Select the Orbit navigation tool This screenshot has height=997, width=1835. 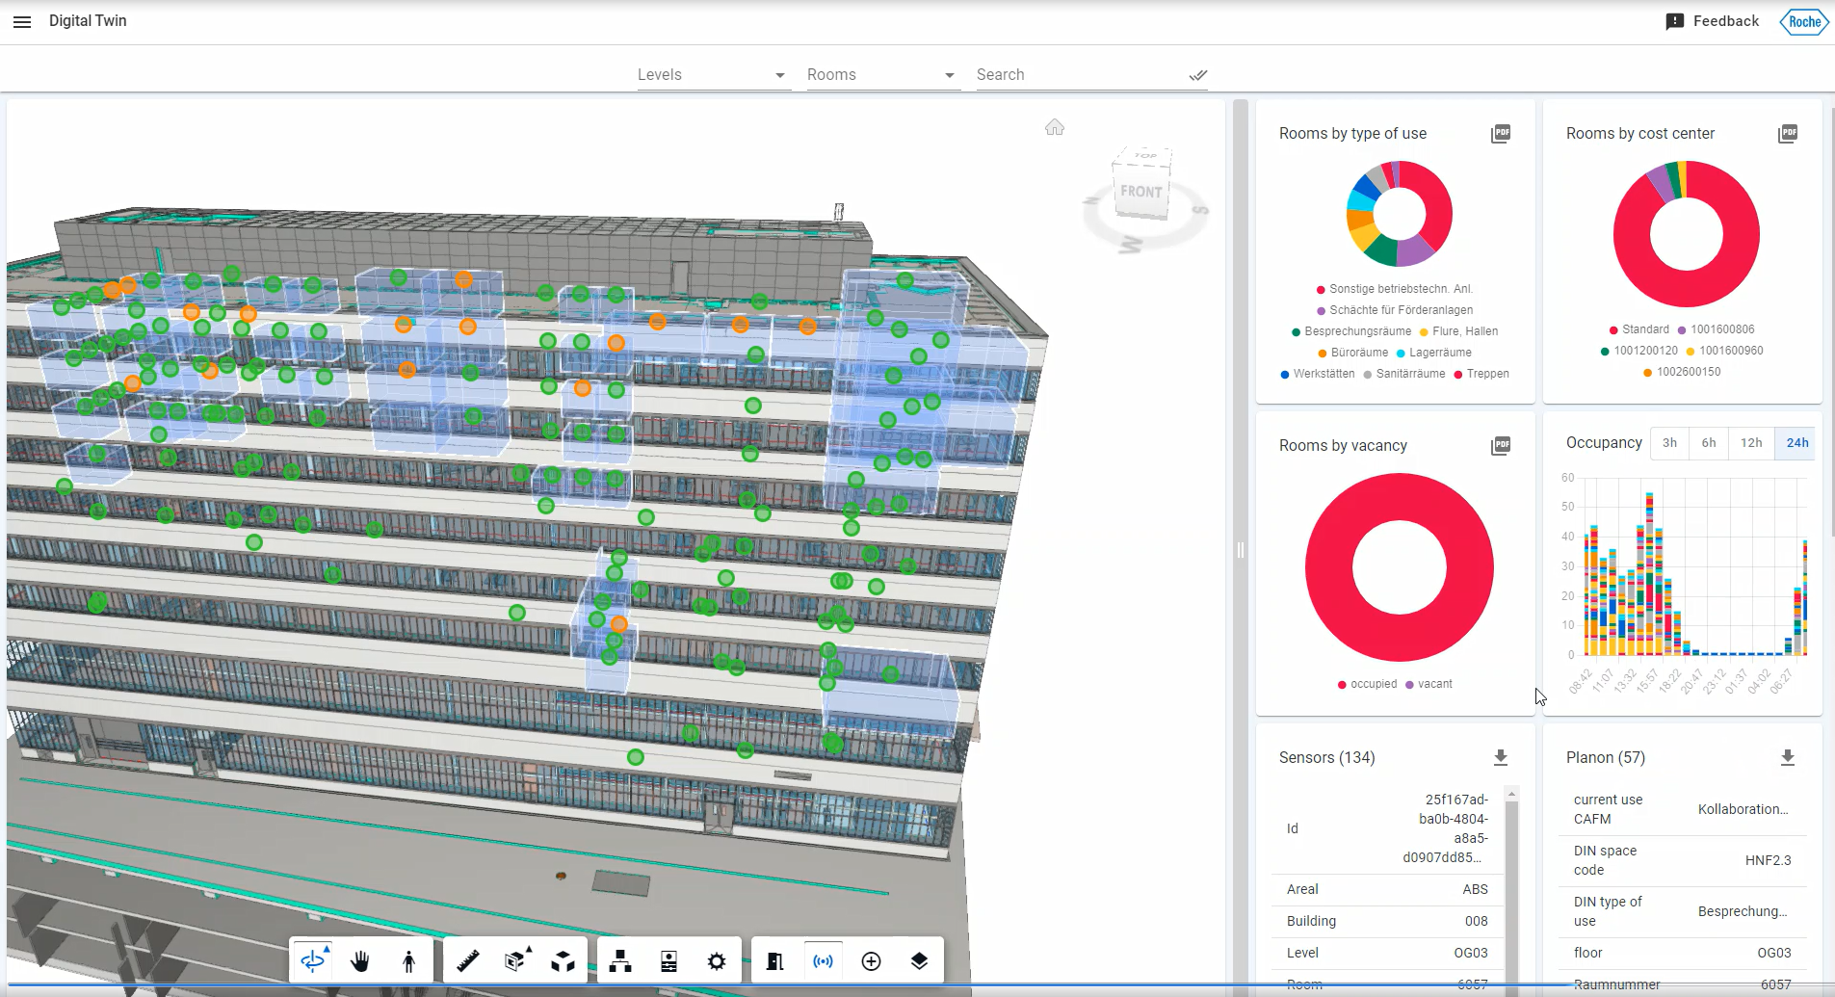[x=313, y=960]
